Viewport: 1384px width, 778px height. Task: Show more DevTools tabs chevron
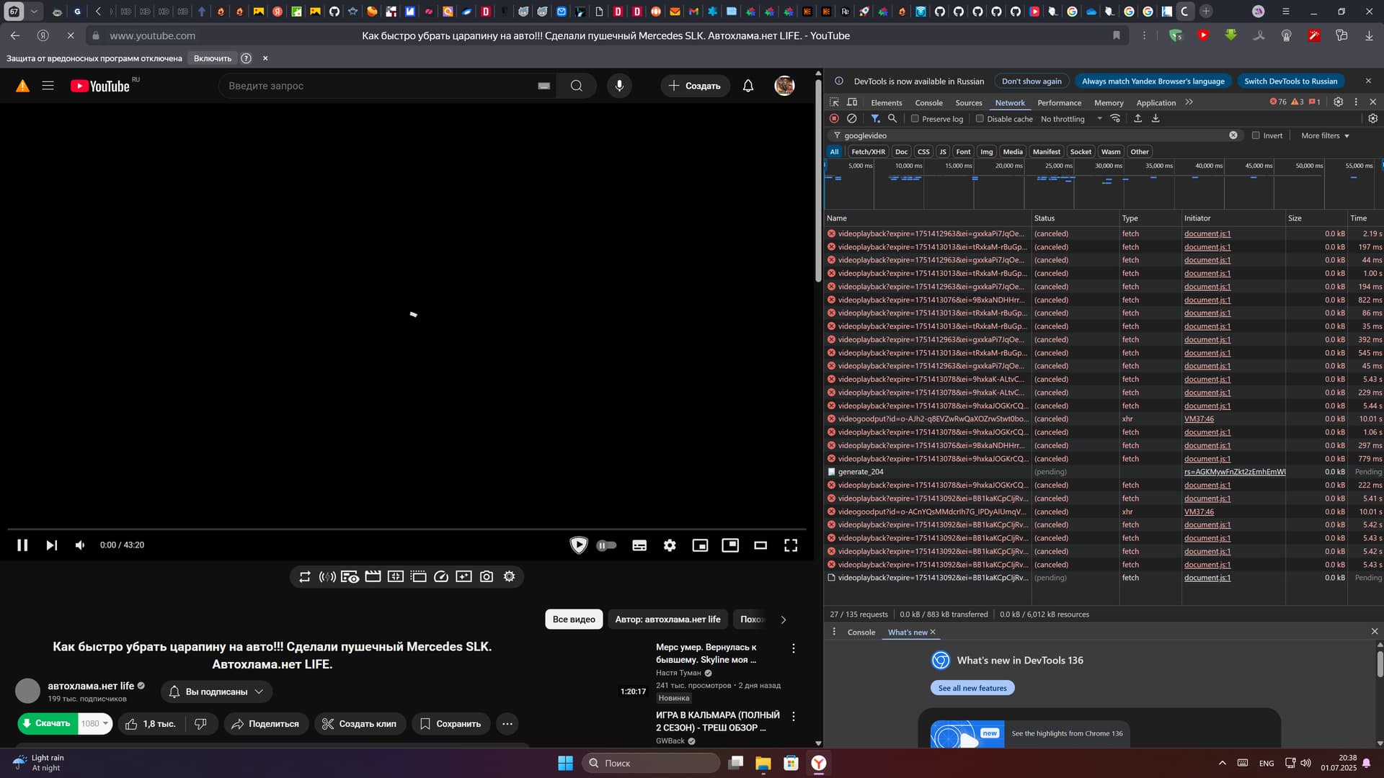click(1189, 102)
